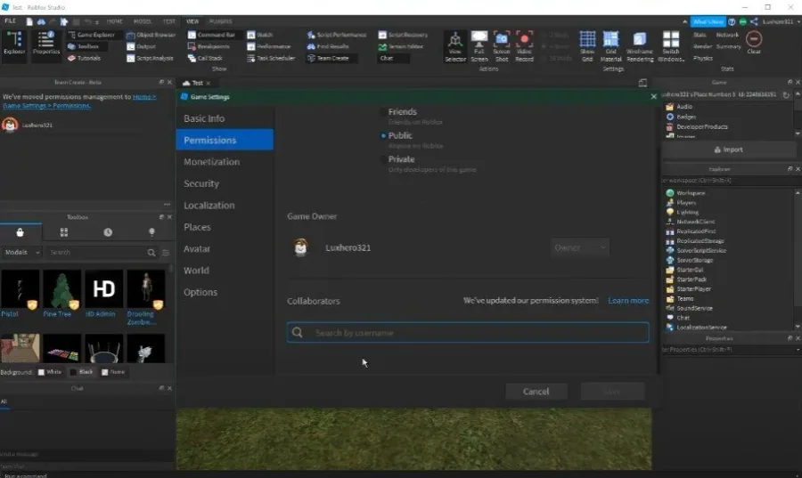Select None toolbox background
Image resolution: width=802 pixels, height=478 pixels.
coord(113,372)
